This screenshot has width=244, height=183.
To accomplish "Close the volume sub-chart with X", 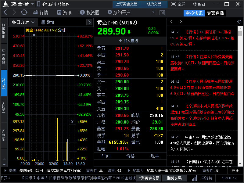I will click(x=72, y=122).
